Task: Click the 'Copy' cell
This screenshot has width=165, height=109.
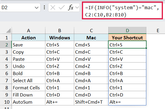Action: tap(28, 52)
